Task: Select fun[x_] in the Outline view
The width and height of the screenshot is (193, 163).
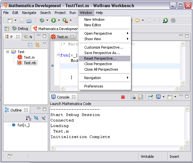Action: pos(21,125)
